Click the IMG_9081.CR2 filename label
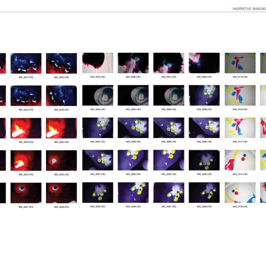The width and height of the screenshot is (266, 266). tap(168, 77)
